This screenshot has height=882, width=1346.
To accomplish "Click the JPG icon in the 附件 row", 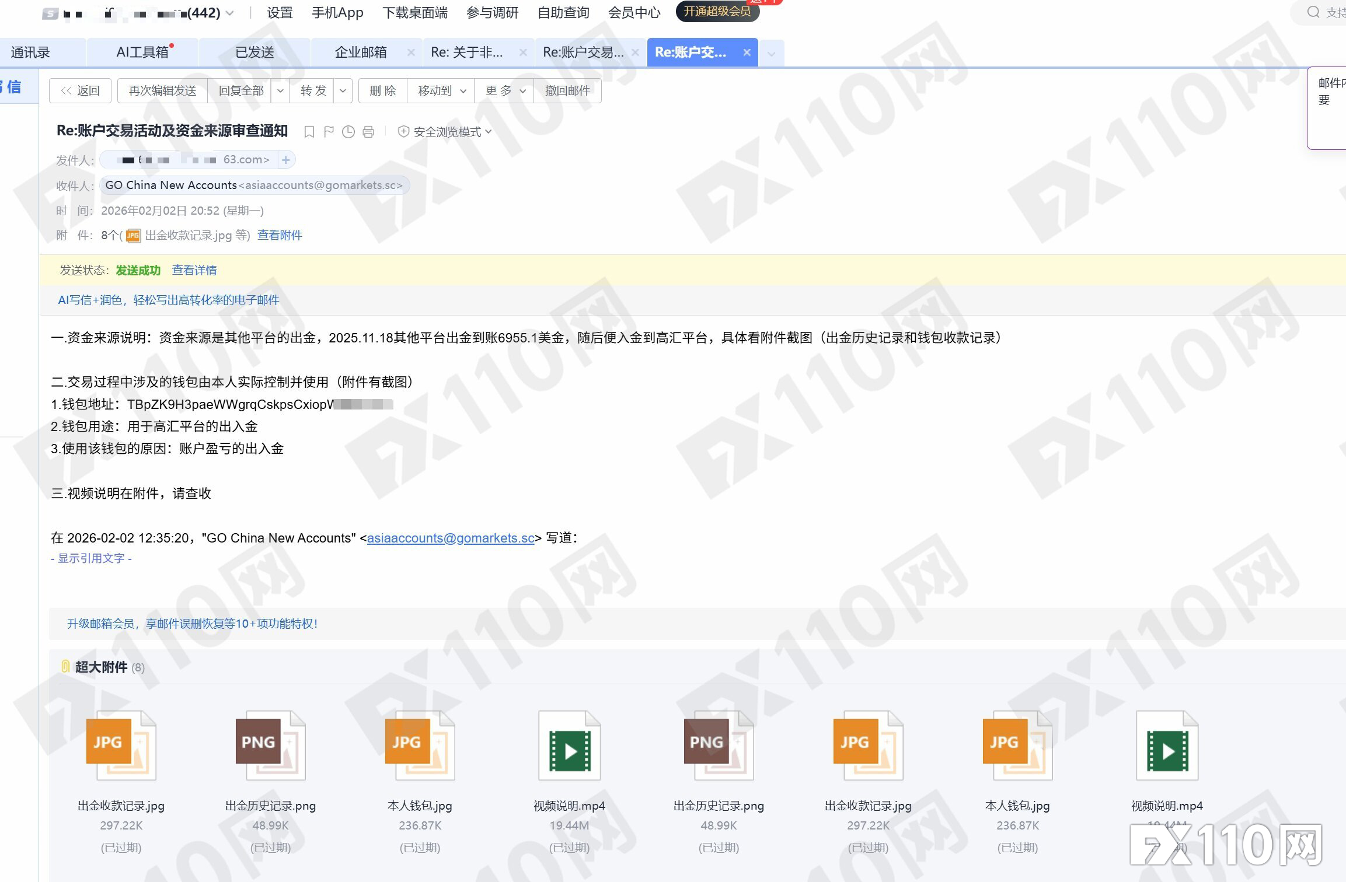I will [x=132, y=235].
